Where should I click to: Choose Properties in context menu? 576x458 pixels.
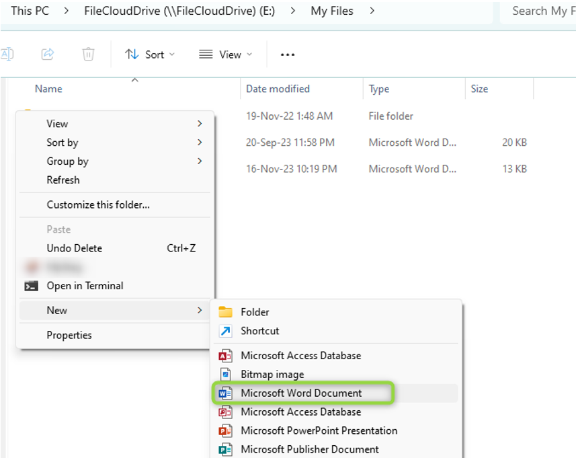[115, 335]
